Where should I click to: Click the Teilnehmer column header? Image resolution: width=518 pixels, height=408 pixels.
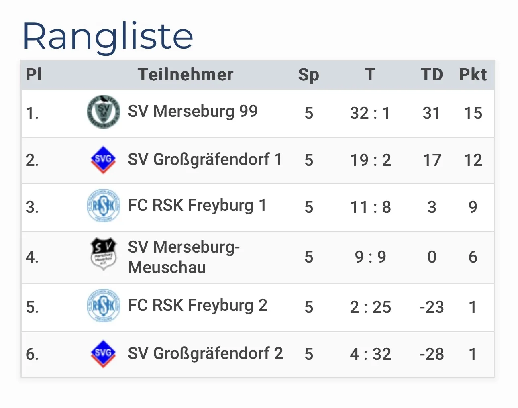(186, 75)
